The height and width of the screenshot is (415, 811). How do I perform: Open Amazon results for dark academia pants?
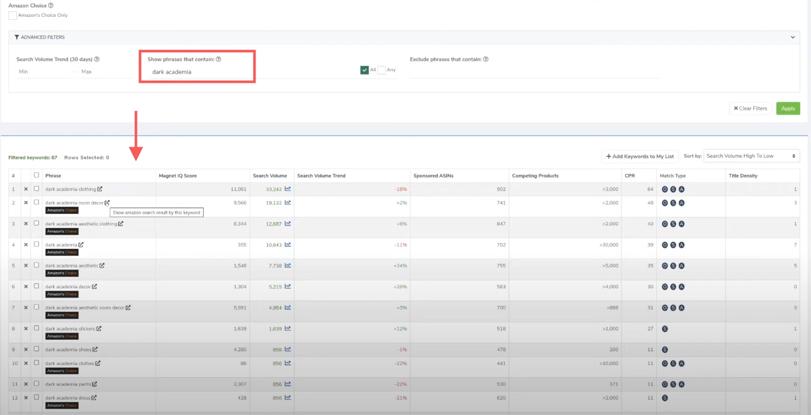tap(95, 384)
